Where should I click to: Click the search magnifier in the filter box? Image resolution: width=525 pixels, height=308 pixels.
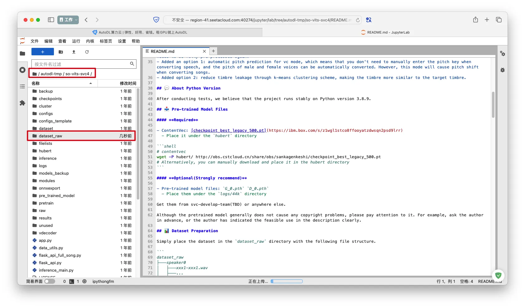pyautogui.click(x=132, y=64)
